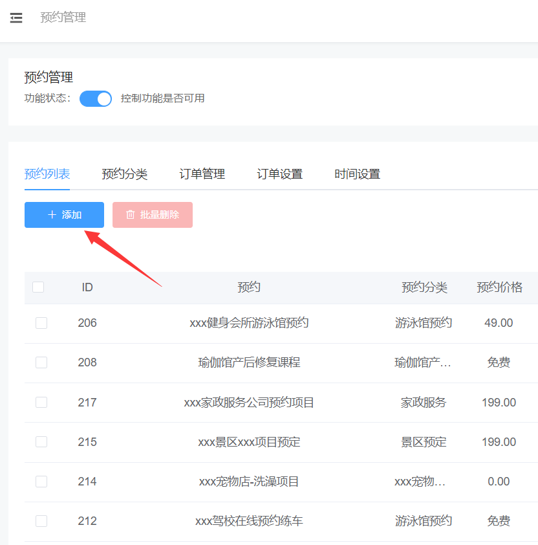Click xxx健身会所游泳馆预约 entry

(249, 323)
